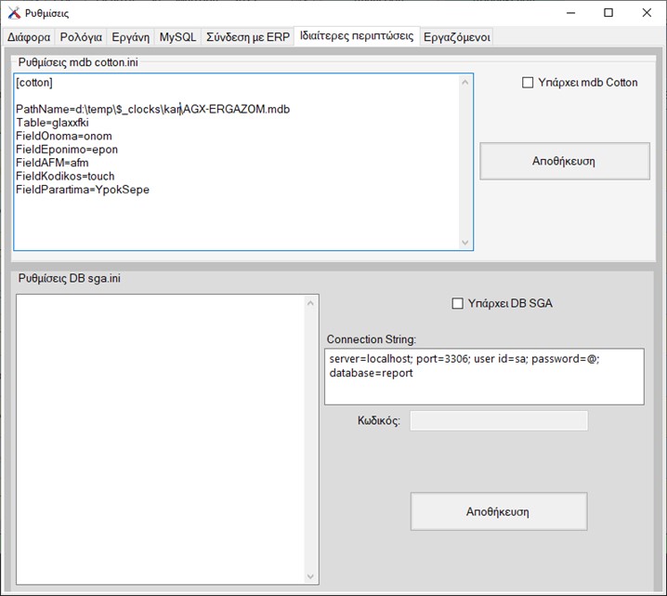Click the app icon in the title bar
This screenshot has width=667, height=596.
13,13
